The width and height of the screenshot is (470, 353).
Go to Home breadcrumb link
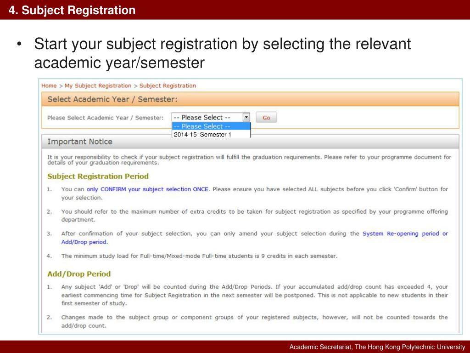point(49,85)
